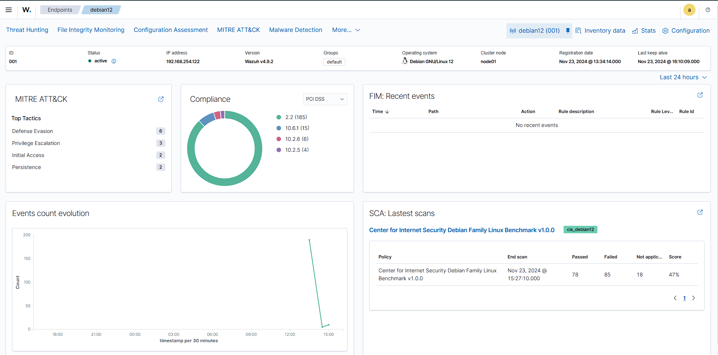Open the help icon in header
The image size is (718, 355).
tap(707, 10)
